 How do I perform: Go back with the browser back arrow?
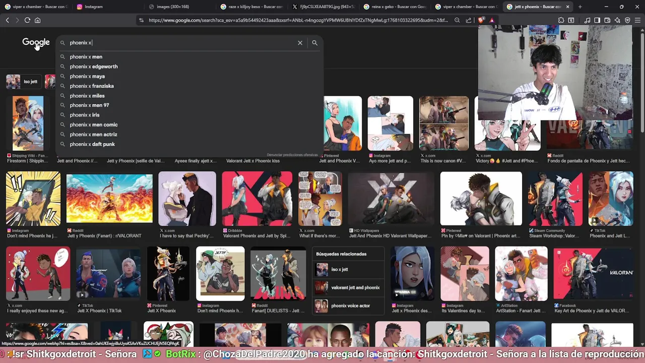(x=7, y=20)
